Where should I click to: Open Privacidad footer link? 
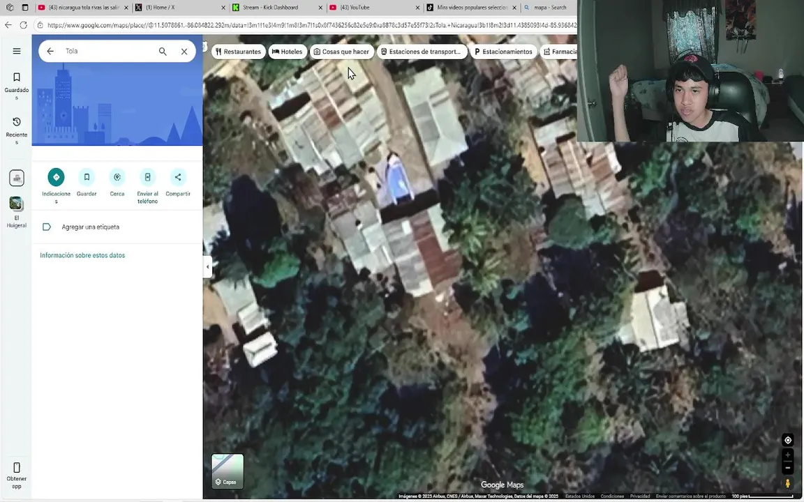[x=640, y=496]
